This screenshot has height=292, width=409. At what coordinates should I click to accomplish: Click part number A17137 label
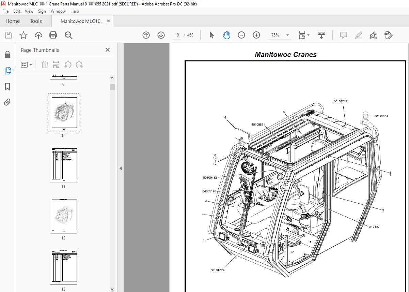click(x=374, y=227)
